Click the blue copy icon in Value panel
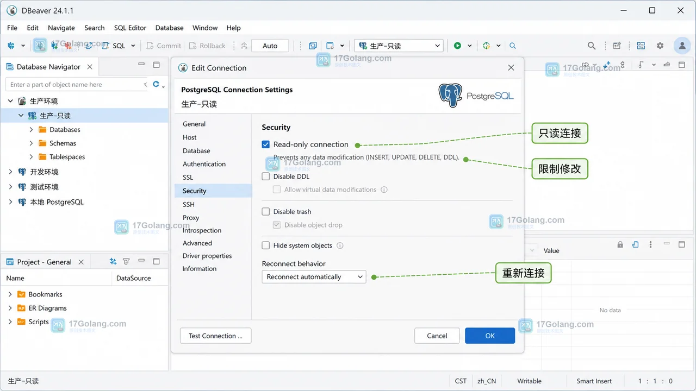This screenshot has width=696, height=391. tap(635, 245)
